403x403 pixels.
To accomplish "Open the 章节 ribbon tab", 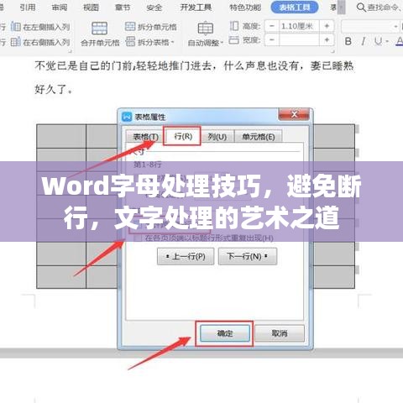I will (x=123, y=8).
